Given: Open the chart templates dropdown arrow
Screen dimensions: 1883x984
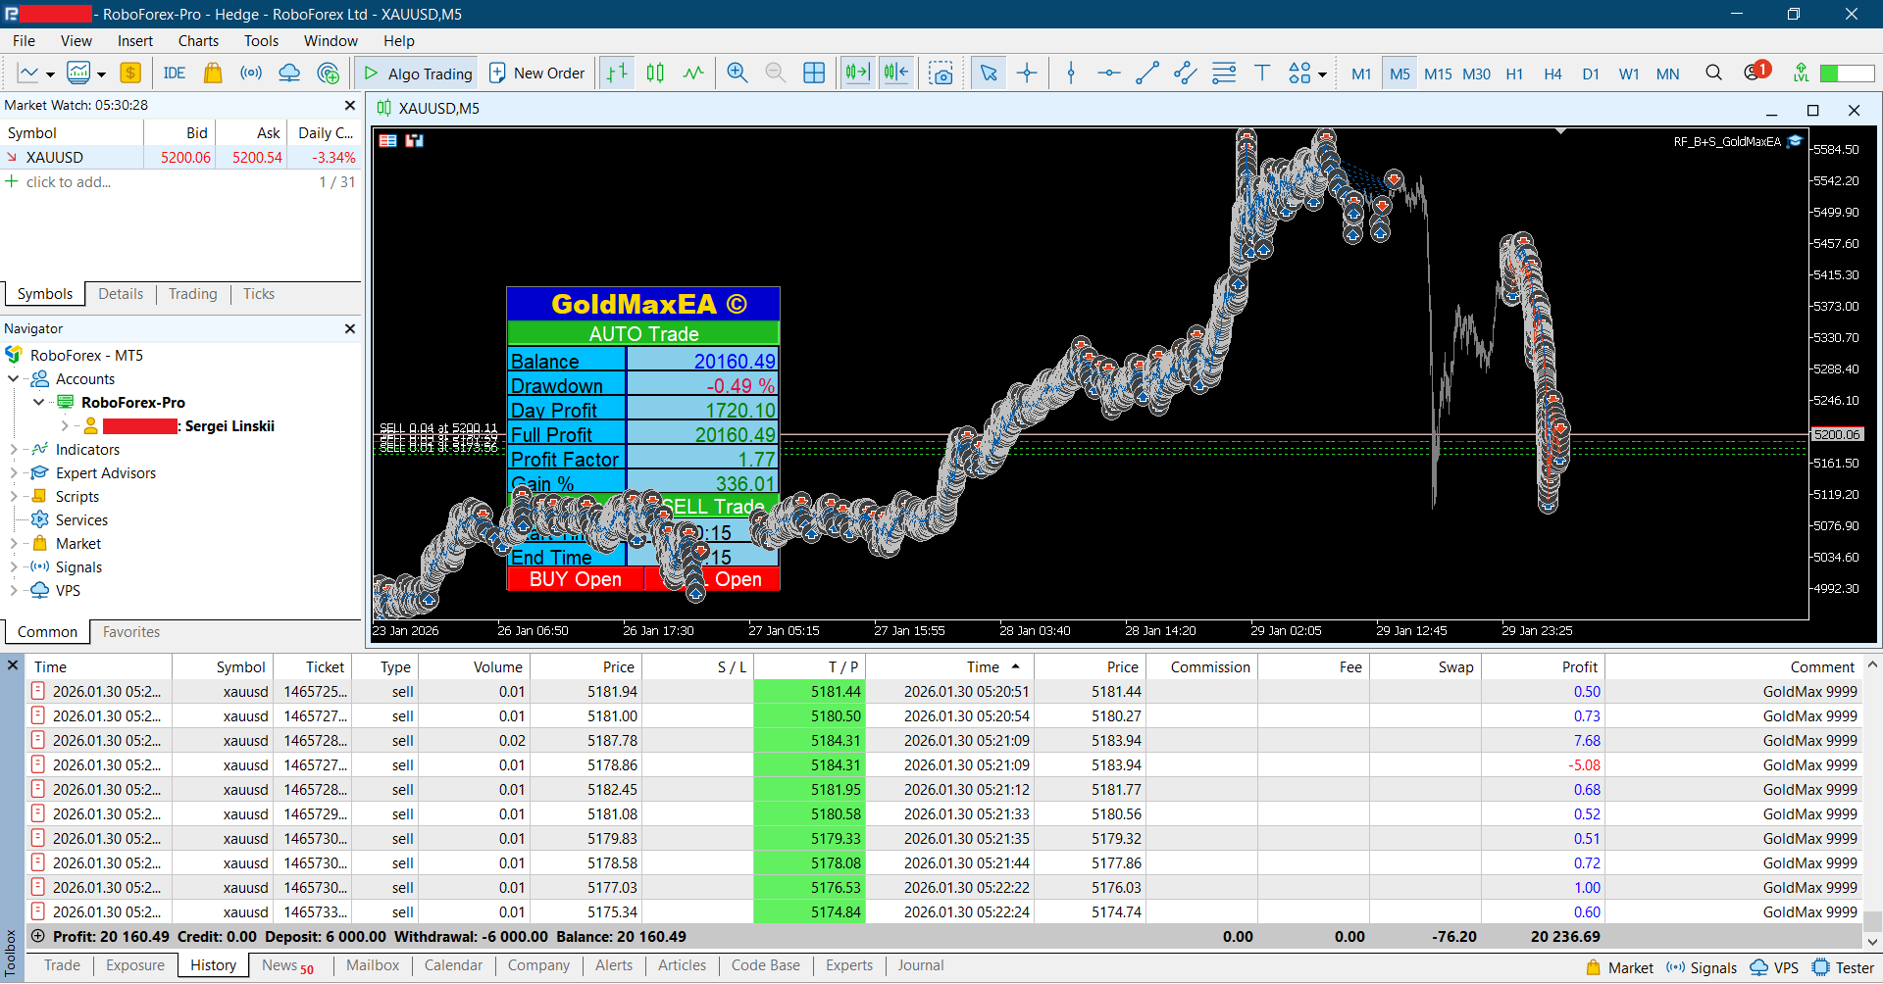Looking at the screenshot, I should 101,74.
